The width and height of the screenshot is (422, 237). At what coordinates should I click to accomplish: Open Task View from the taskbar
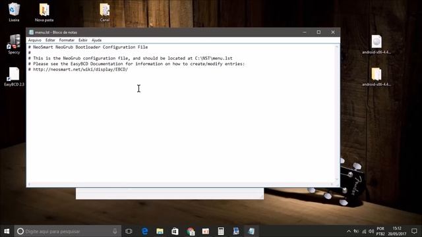point(129,231)
